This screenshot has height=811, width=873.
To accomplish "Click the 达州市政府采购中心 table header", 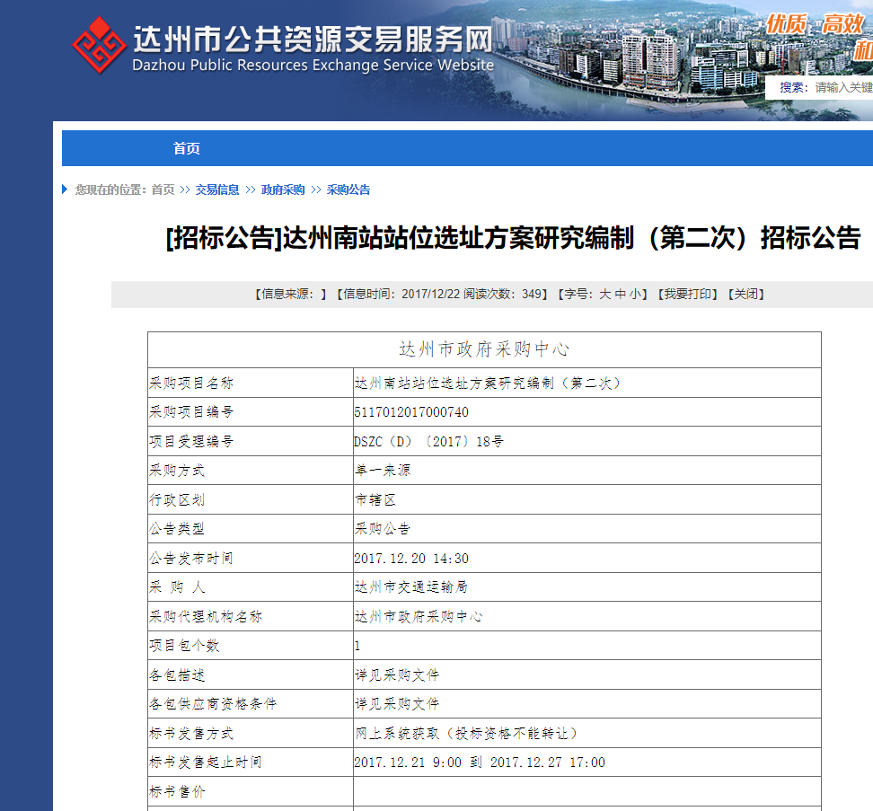I will point(484,349).
